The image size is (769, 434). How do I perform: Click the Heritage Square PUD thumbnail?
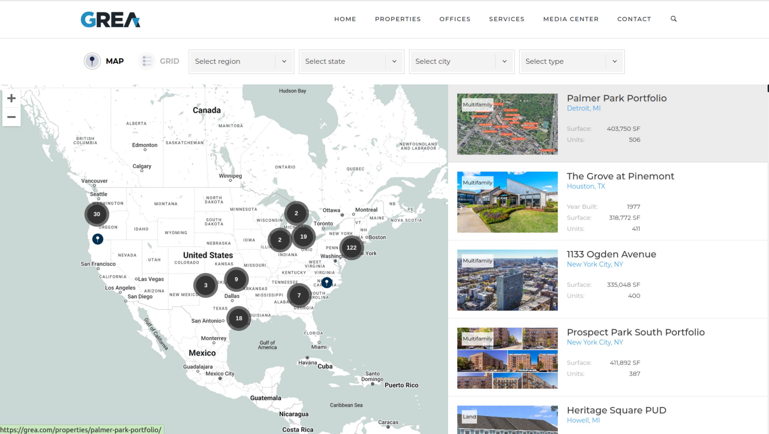pos(507,420)
